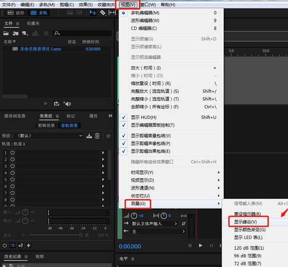The image size is (288, 267).
Task: New file icon in Files panel
Action: pos(25,33)
